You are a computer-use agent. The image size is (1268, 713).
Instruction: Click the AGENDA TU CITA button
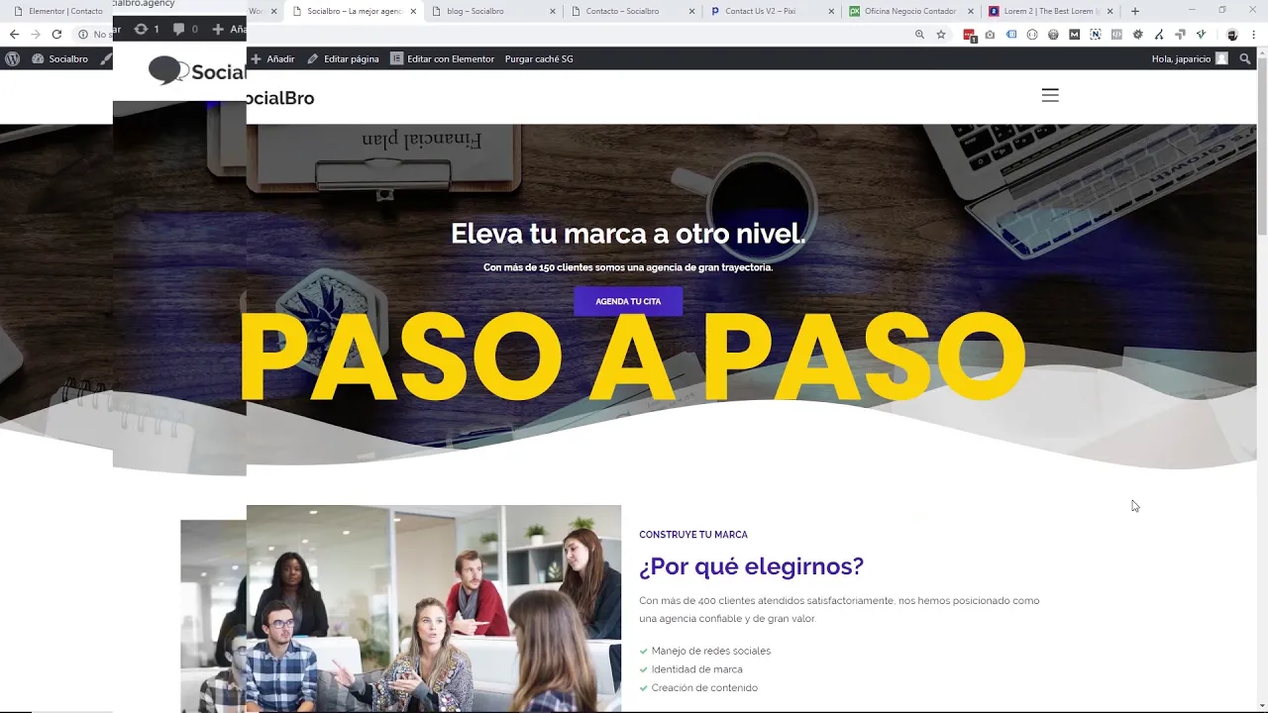point(628,301)
